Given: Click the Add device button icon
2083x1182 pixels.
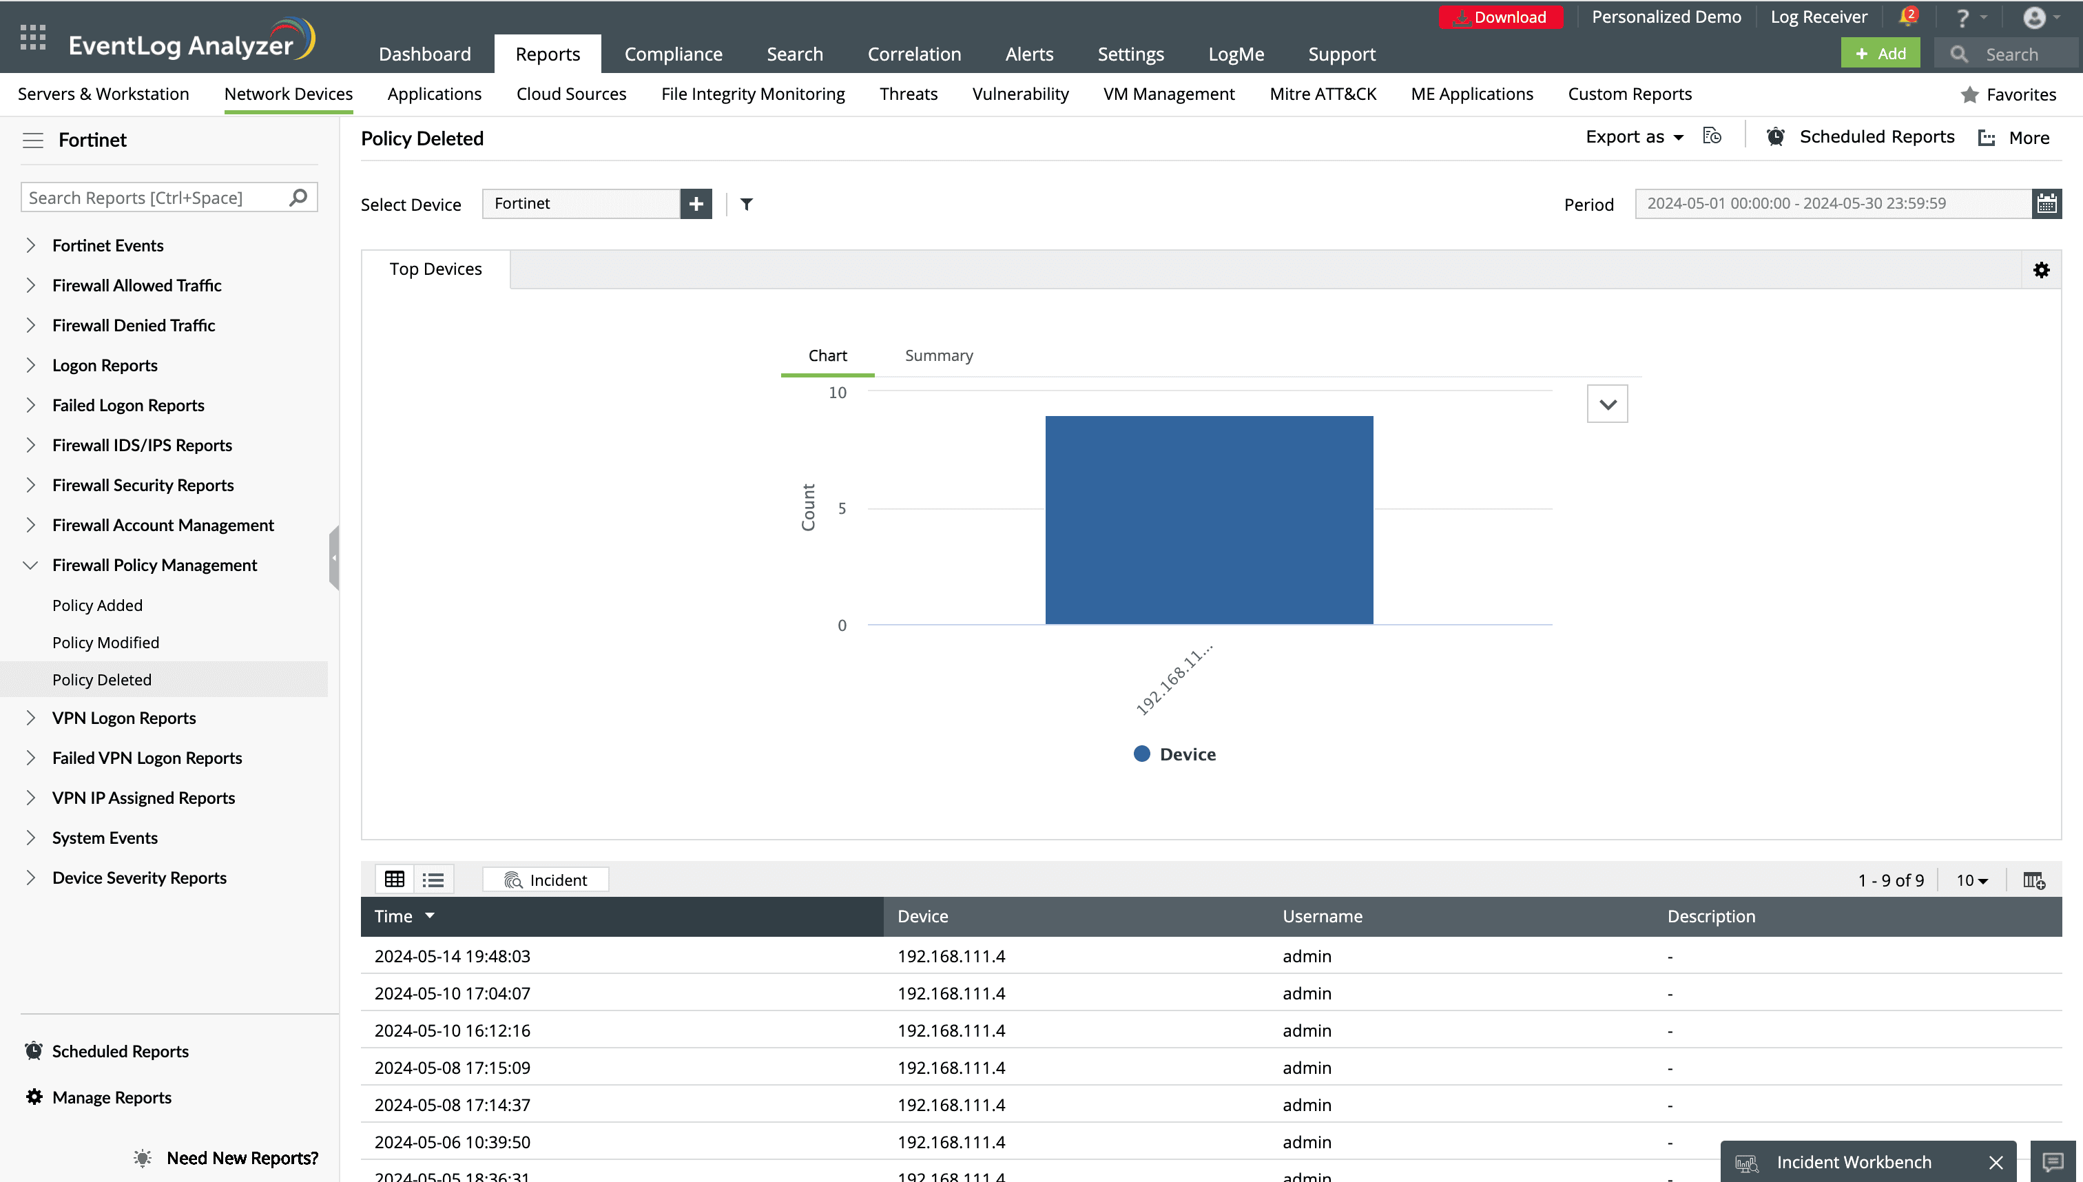Looking at the screenshot, I should click(x=696, y=203).
